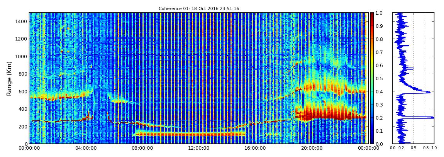444x157 pixels.
Task: Click the 800 range tick label
Action: (x=22, y=74)
